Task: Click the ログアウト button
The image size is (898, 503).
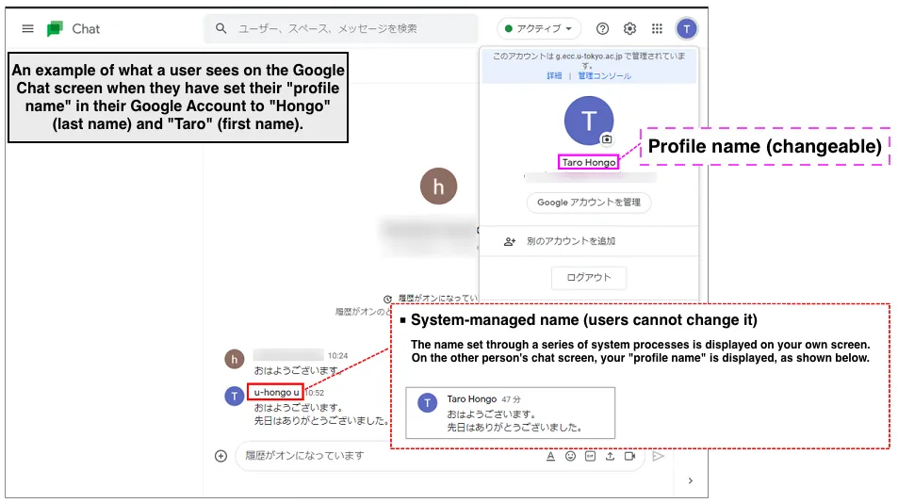Action: pyautogui.click(x=589, y=278)
